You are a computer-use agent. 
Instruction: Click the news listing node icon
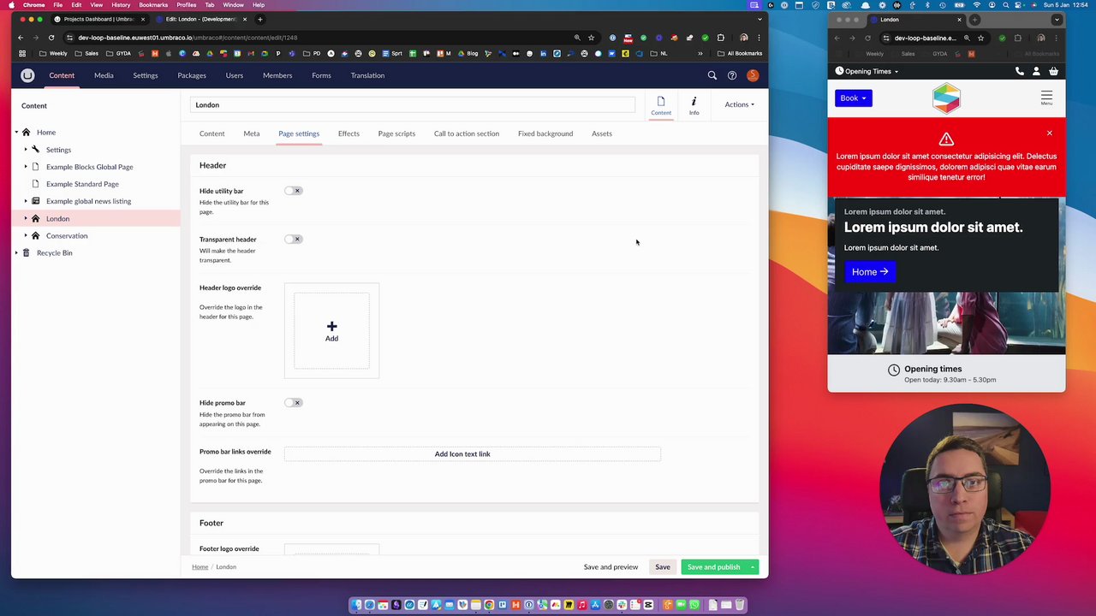click(36, 201)
